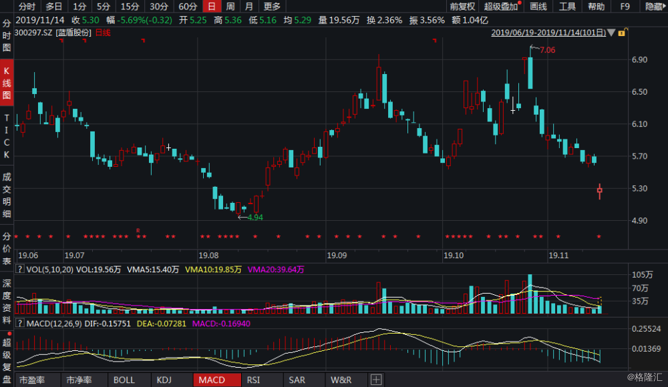Show the BOLL indicator

124,380
